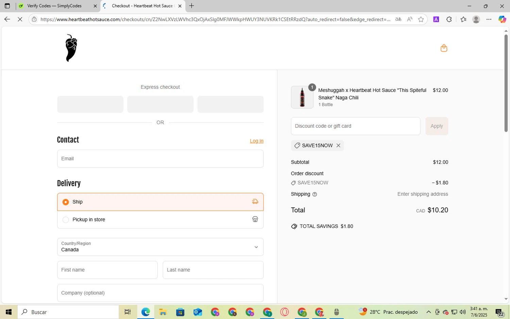Add page to favorites star
The height and width of the screenshot is (319, 510).
point(421,19)
